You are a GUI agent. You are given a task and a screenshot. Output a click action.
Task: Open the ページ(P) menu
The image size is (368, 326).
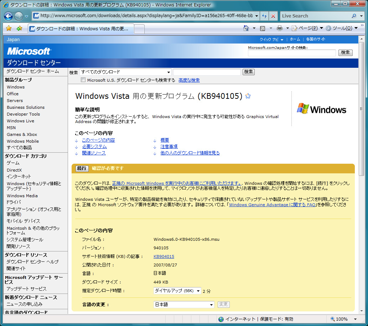click(307, 28)
